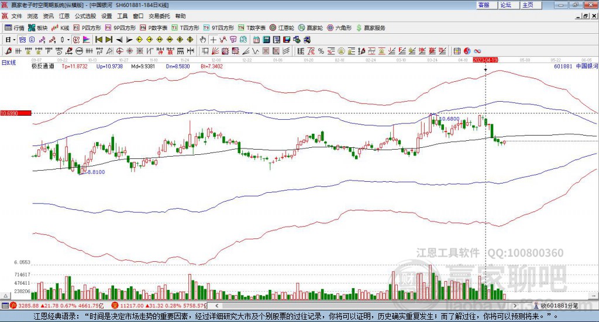
Task: Click the Md=9.9381 value
Action: coord(143,66)
